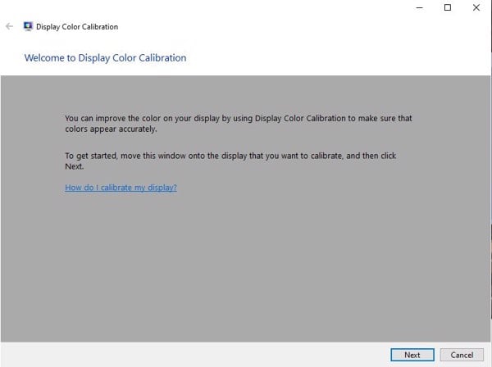
Task: Minimize the Display Color Calibration window
Action: coord(420,7)
